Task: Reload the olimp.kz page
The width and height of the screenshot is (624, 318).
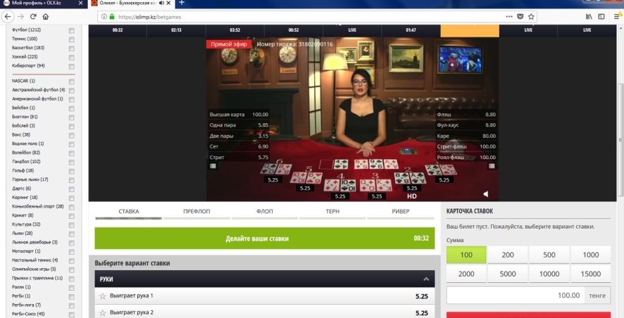Action: click(33, 17)
